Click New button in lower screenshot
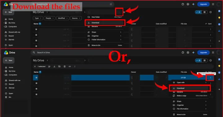223x117 pixels. pyautogui.click(x=9, y=61)
